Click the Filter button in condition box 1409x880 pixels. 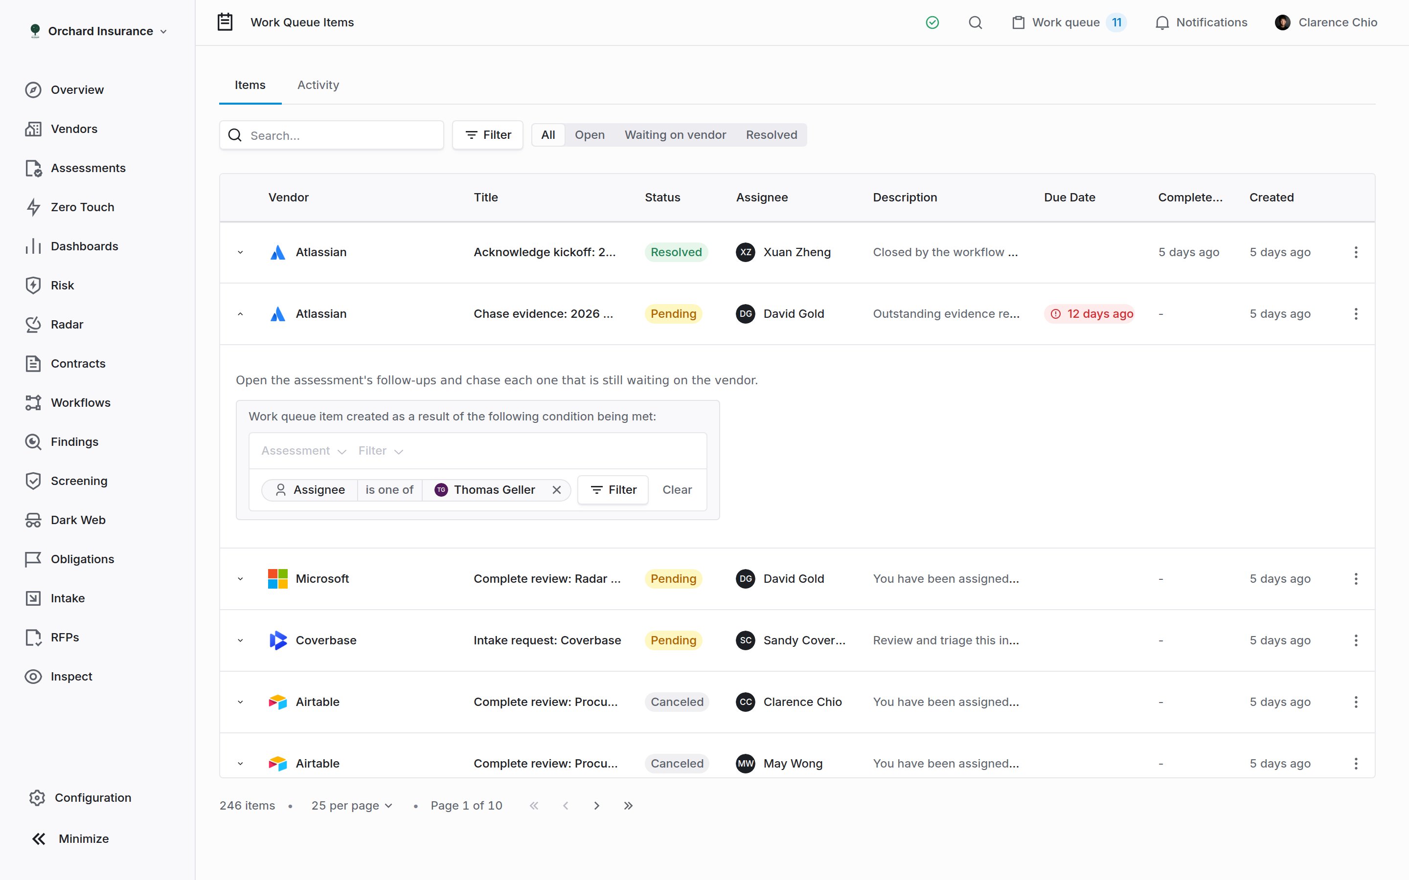click(613, 489)
